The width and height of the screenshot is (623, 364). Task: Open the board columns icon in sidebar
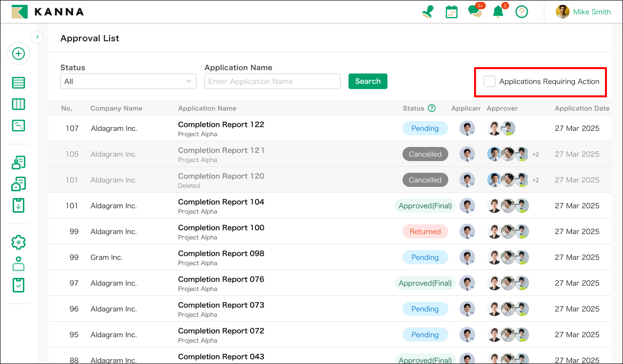tap(18, 104)
